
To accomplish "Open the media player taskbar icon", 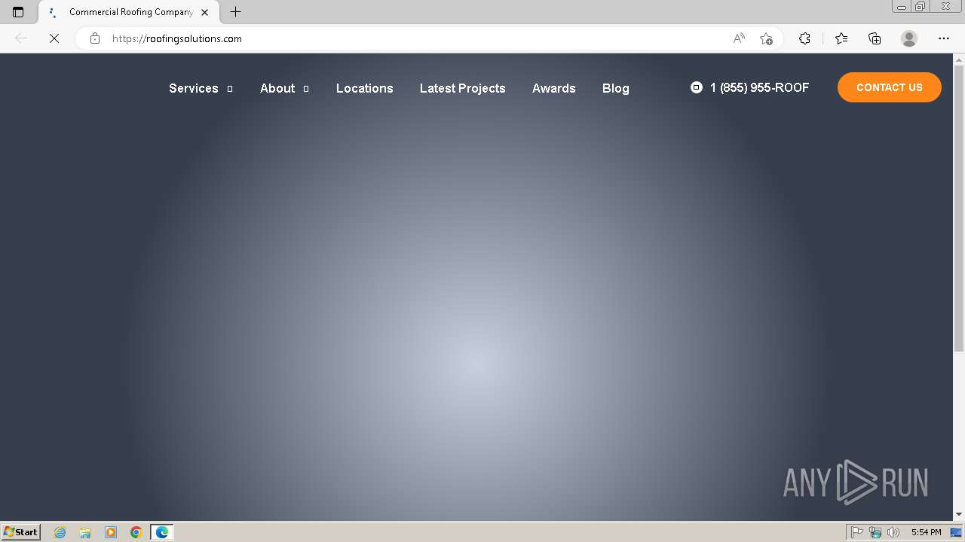I will pos(111,532).
